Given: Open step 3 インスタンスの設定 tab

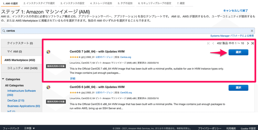Looking at the screenshot, I should coord(72,3).
